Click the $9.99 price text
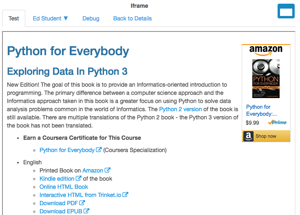The image size is (300, 215). pos(252,123)
